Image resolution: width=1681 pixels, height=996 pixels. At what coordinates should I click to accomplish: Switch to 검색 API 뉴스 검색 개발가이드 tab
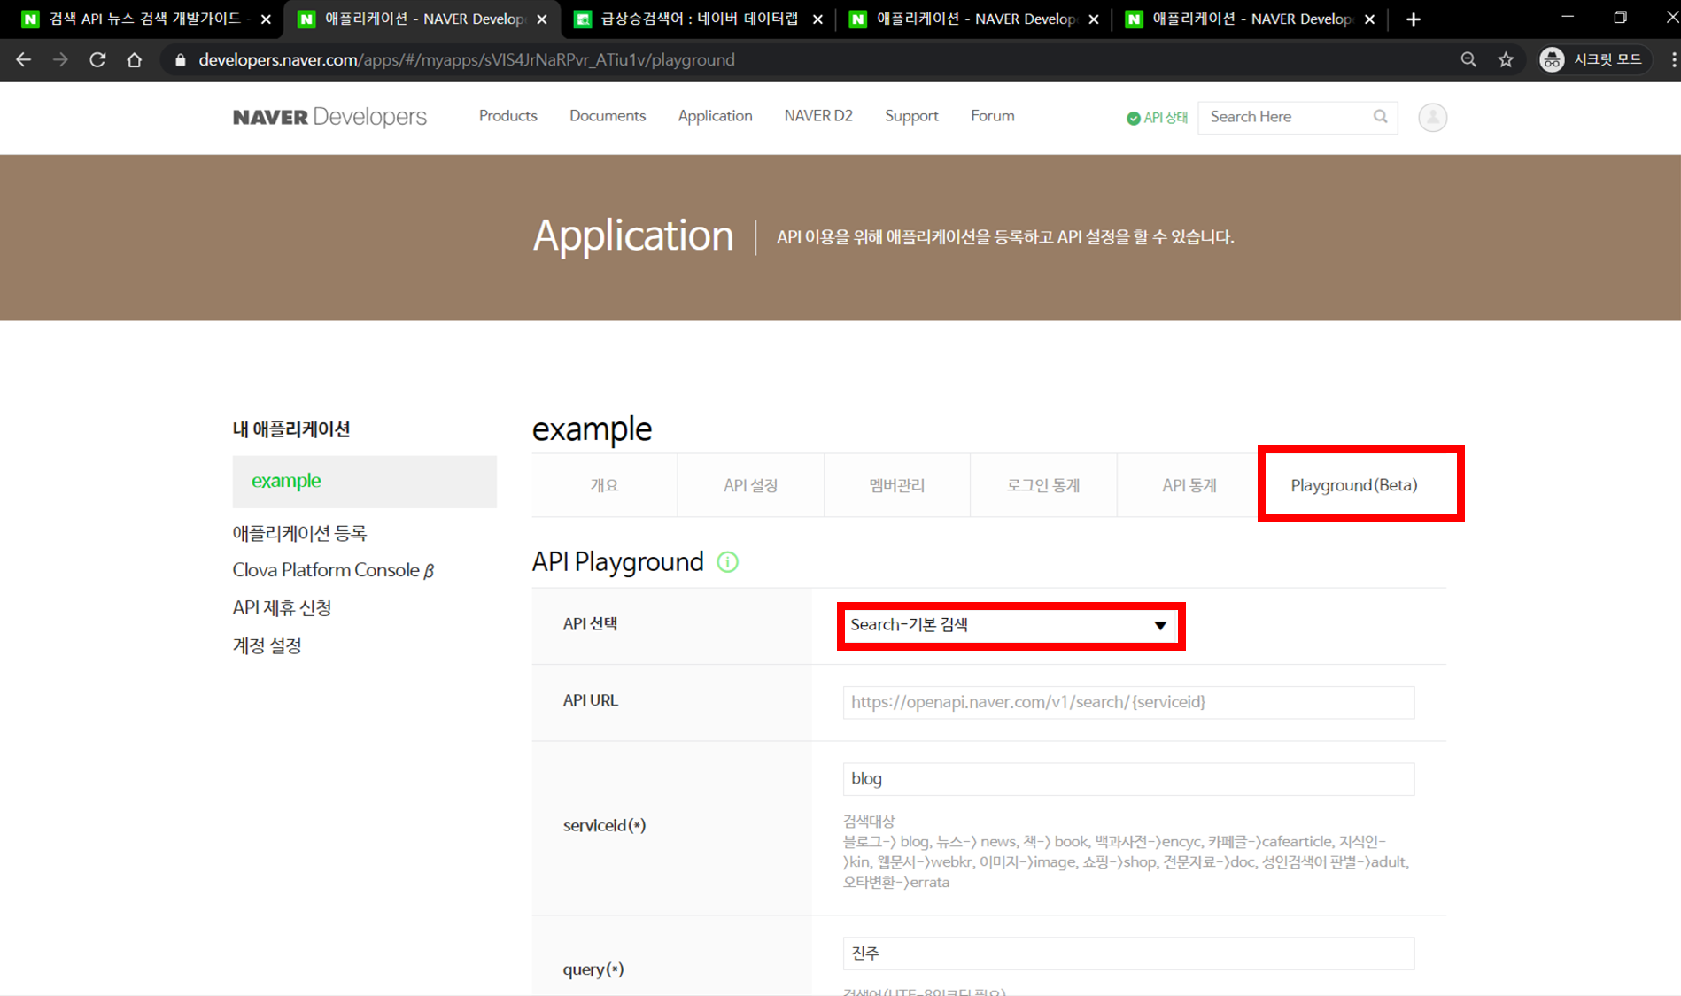tap(146, 19)
